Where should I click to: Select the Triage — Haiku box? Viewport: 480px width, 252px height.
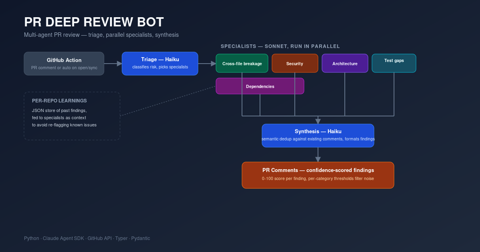[x=160, y=64]
